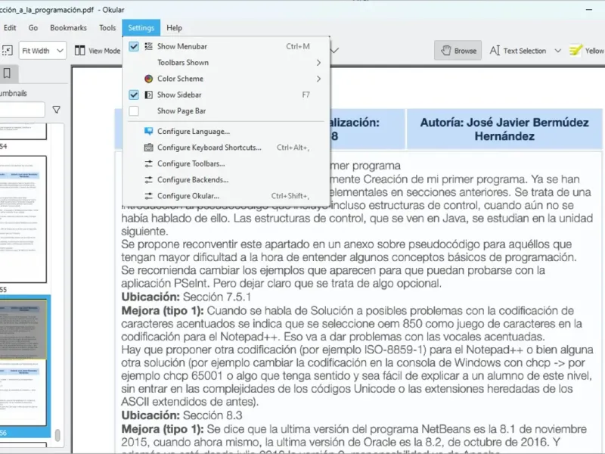
Task: Click the sliders icon beside Configure Toolbars
Action: pos(148,163)
